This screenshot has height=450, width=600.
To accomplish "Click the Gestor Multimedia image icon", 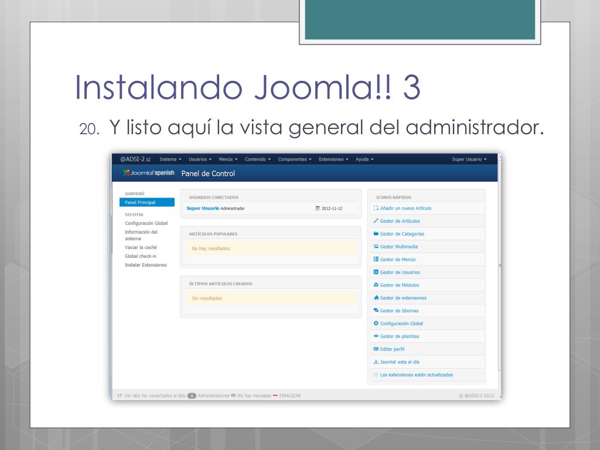I will tap(376, 247).
